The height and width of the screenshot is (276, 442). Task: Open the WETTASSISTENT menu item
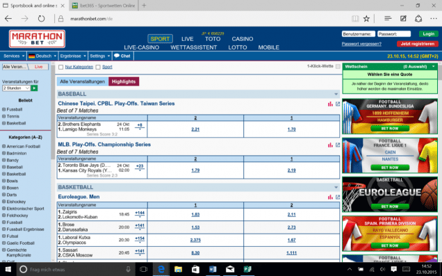(x=194, y=47)
